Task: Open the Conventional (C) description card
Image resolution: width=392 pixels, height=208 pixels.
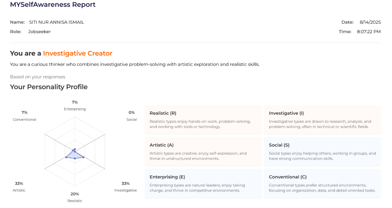Action: pos(323,183)
